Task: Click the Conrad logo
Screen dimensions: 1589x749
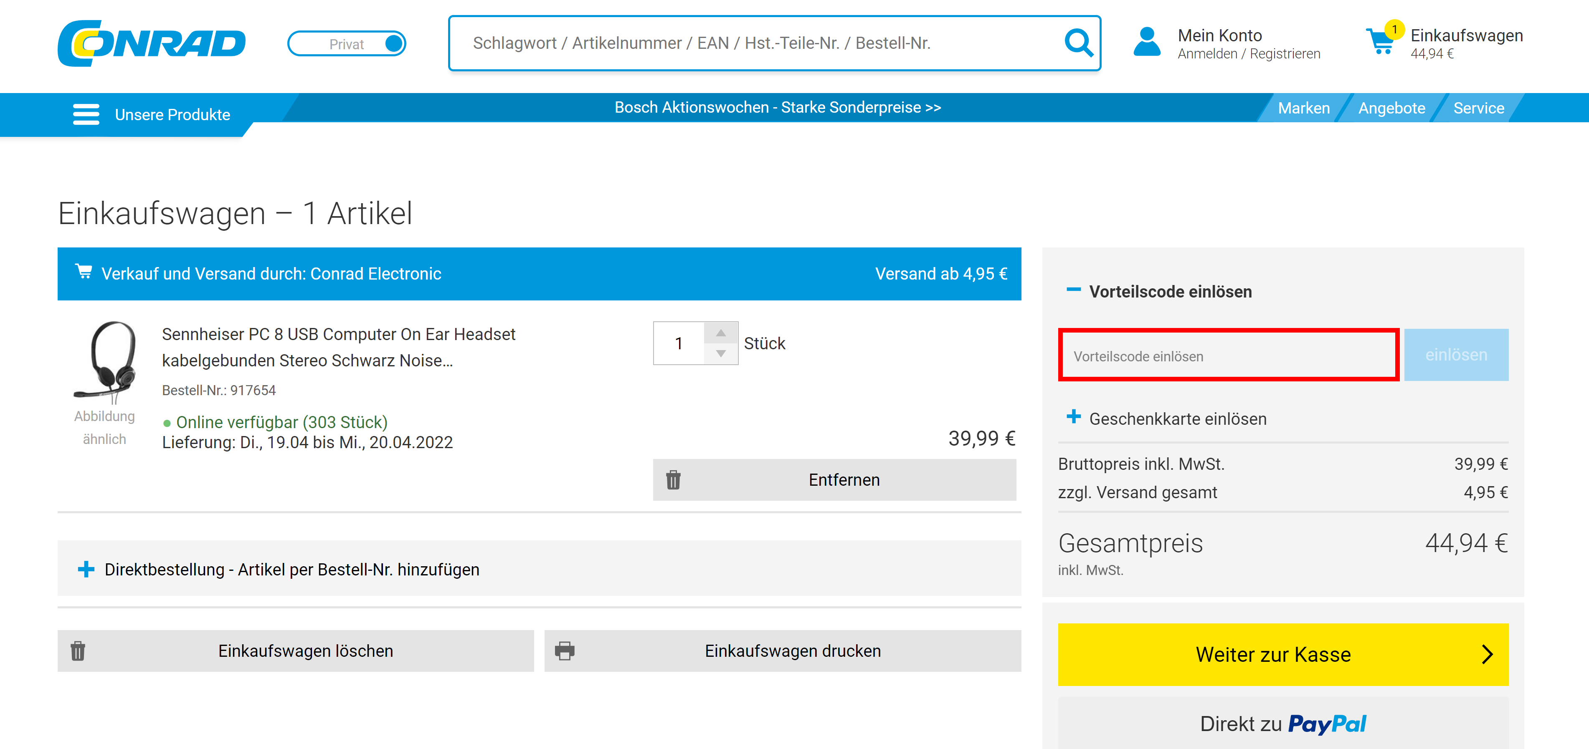Action: click(x=152, y=43)
